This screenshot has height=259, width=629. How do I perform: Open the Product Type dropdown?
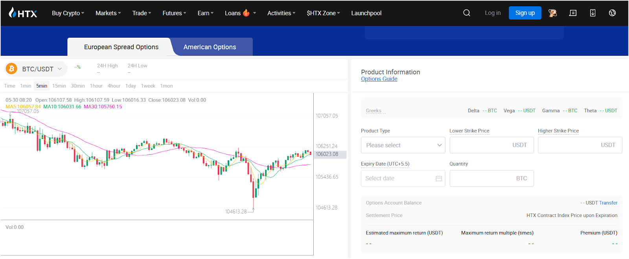tap(403, 145)
